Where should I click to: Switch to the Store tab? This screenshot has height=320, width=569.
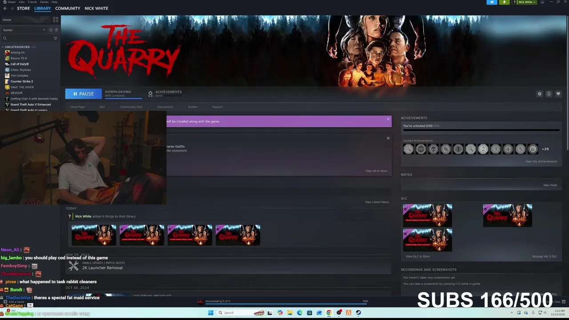[x=24, y=8]
